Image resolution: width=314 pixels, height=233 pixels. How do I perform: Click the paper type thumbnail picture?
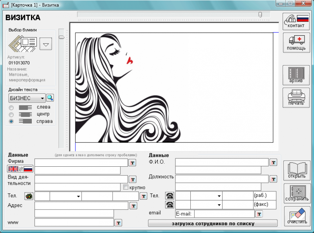(23, 44)
